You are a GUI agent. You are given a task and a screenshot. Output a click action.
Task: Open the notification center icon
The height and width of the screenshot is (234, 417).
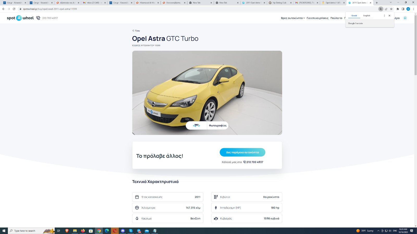[x=412, y=231]
